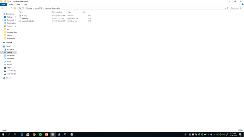The height and width of the screenshot is (137, 244).
Task: Launch Google Chrome from the taskbar
Action: tap(34, 135)
